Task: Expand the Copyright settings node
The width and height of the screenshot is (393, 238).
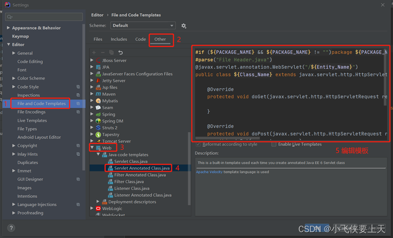Action: point(14,146)
